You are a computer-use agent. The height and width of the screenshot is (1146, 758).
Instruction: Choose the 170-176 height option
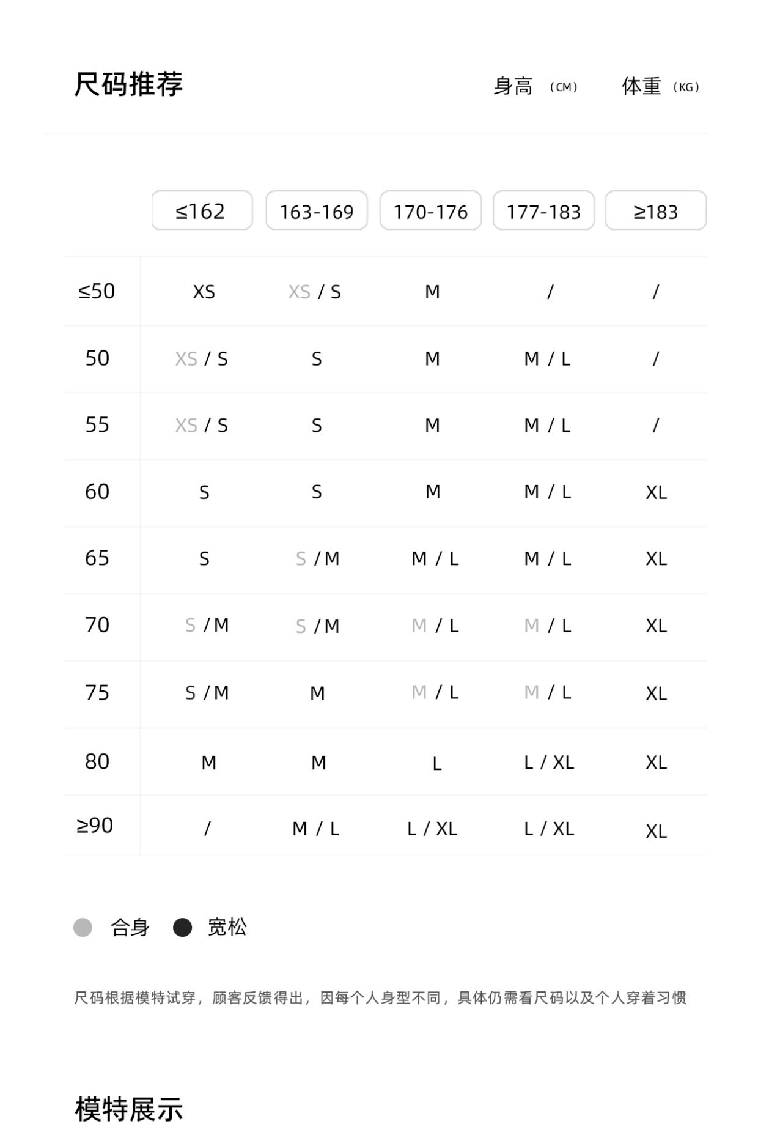430,211
